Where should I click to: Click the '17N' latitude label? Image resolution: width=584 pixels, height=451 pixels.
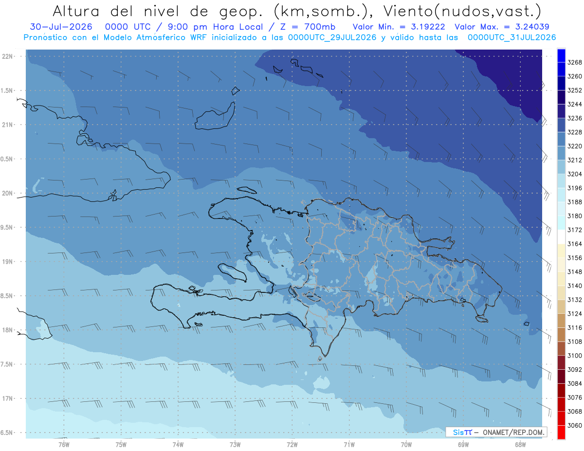coord(7,398)
